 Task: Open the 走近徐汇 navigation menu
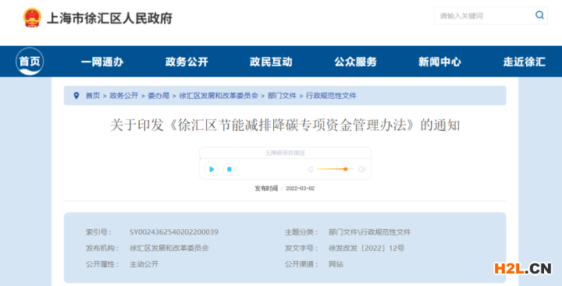[x=525, y=62]
